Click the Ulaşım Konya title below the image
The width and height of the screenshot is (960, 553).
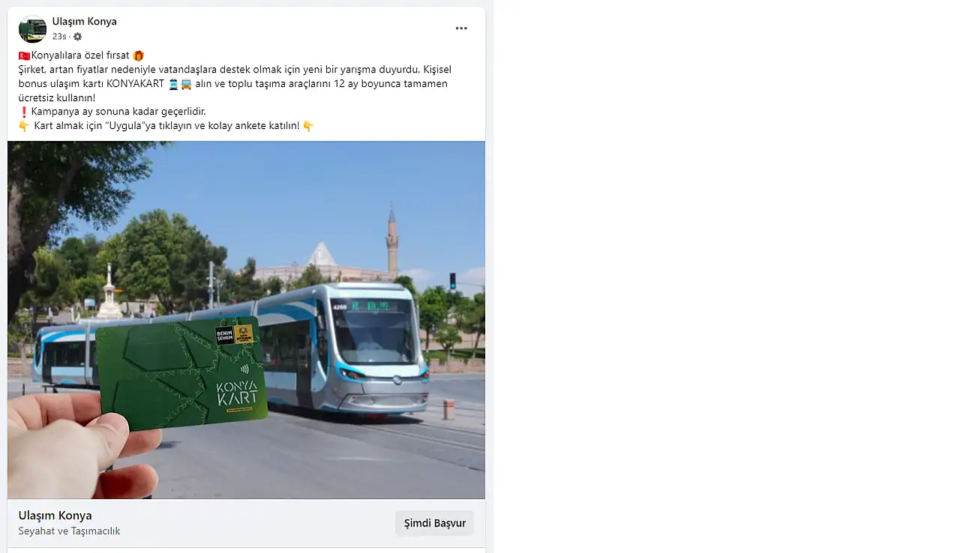[55, 516]
